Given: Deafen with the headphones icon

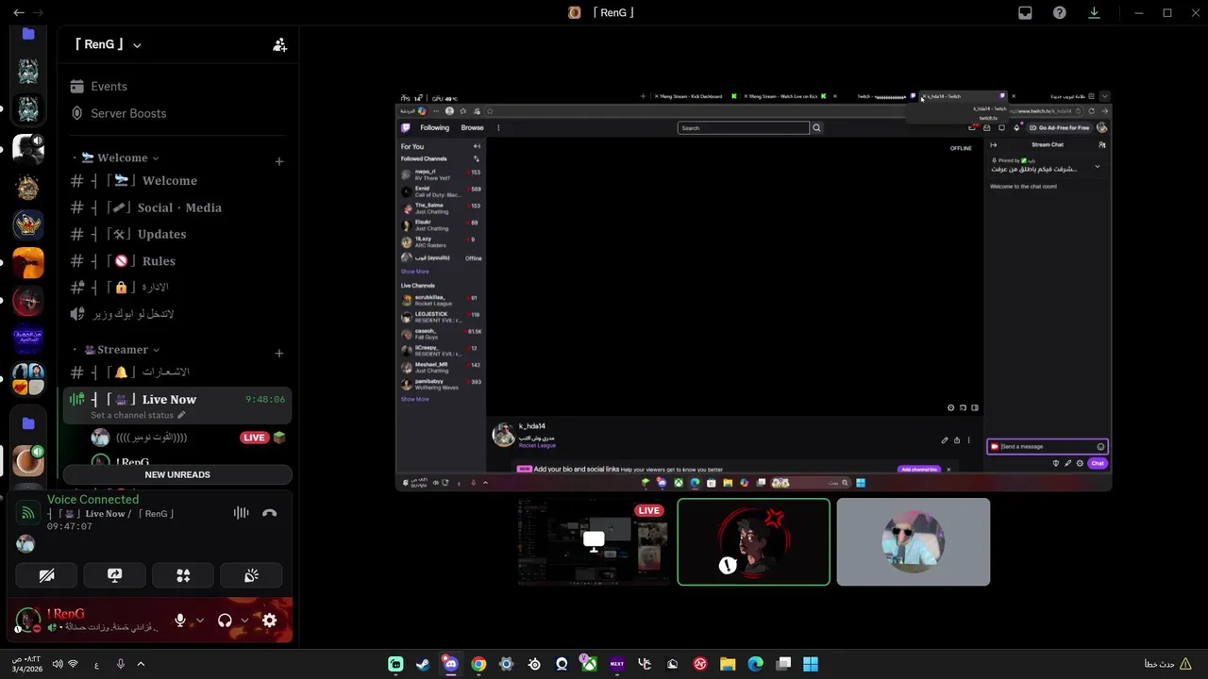Looking at the screenshot, I should (x=225, y=621).
